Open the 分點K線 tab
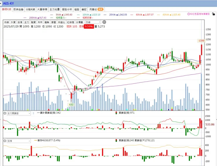This screenshot has height=166, width=217. point(30,9)
